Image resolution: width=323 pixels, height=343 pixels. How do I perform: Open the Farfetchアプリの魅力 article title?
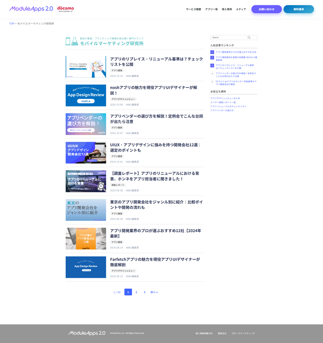pyautogui.click(x=155, y=262)
